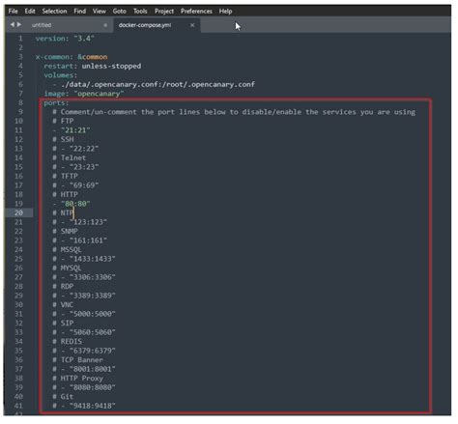
Task: Open the Project menu
Action: 164,12
